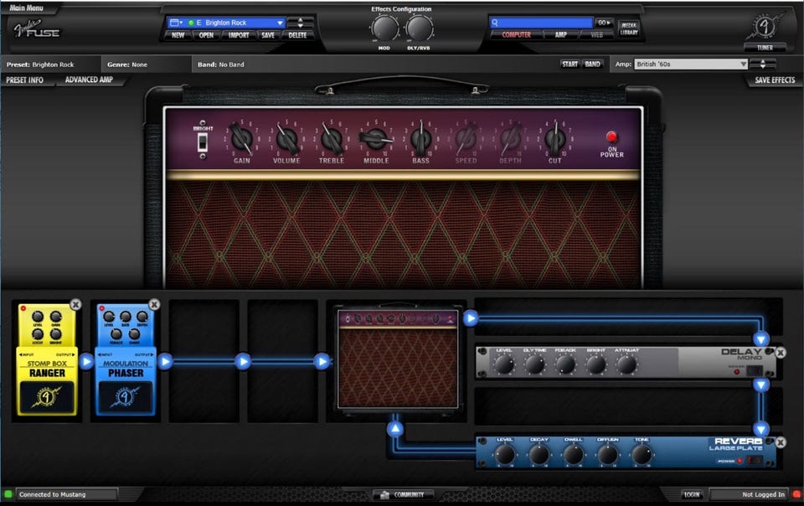Click the arrow after the Phaser pedal
Image resolution: width=804 pixels, height=506 pixels.
coord(165,361)
